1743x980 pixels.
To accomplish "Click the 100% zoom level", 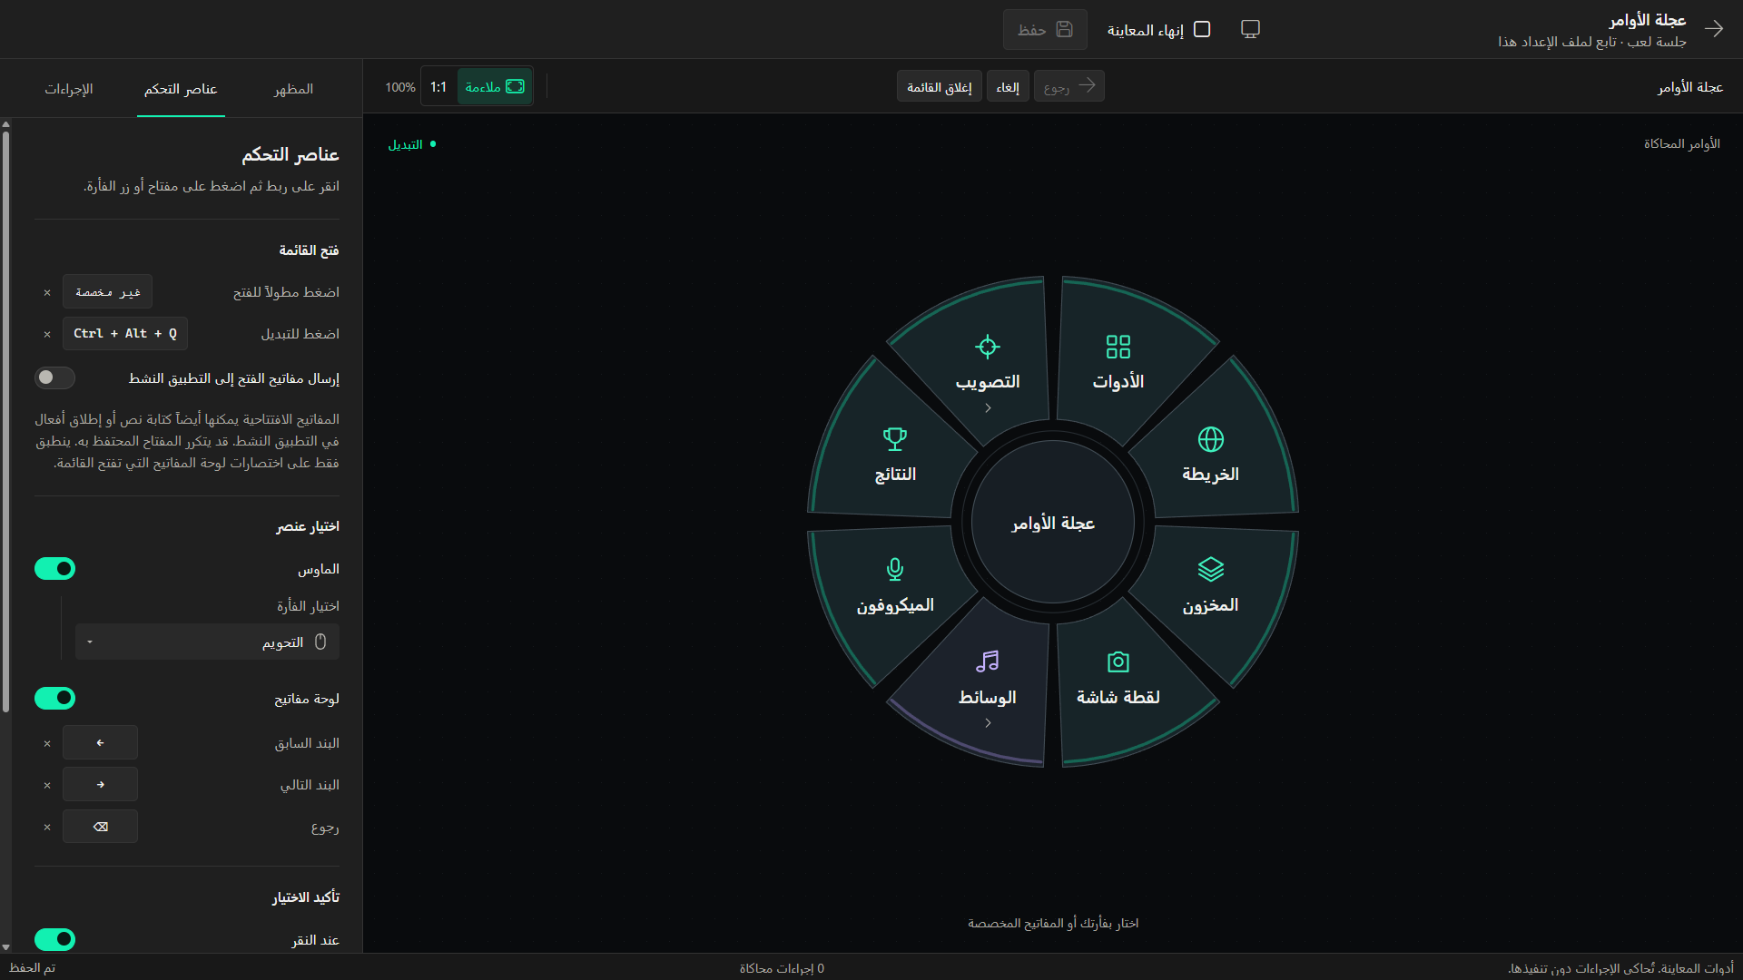I will 400,87.
